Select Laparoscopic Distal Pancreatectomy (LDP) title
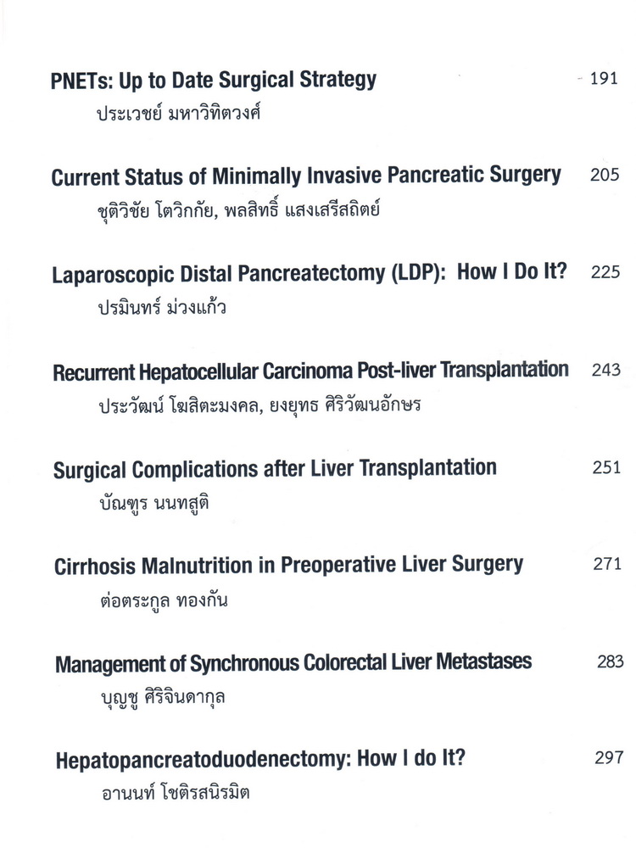 (309, 273)
